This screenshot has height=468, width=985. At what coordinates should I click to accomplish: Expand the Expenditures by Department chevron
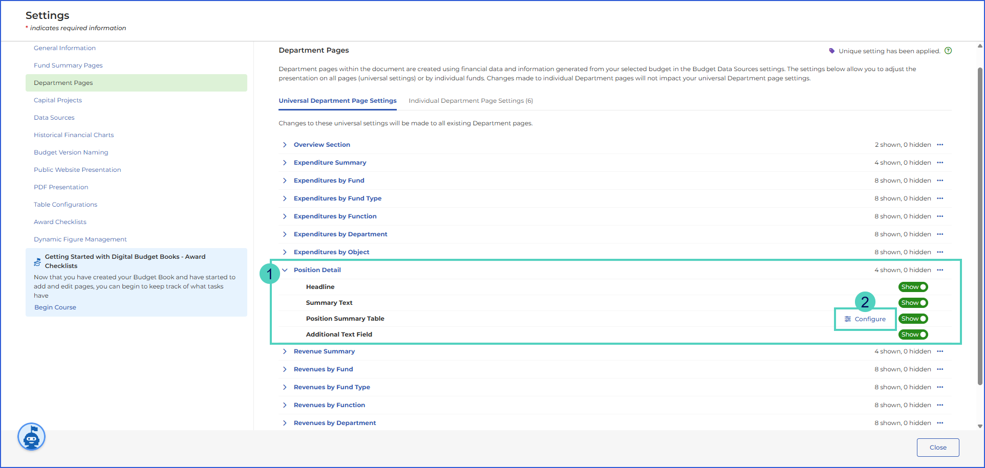pos(285,234)
